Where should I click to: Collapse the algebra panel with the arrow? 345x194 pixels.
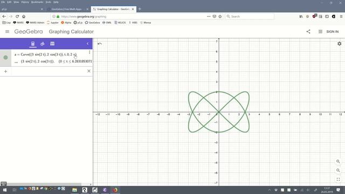coord(87,44)
